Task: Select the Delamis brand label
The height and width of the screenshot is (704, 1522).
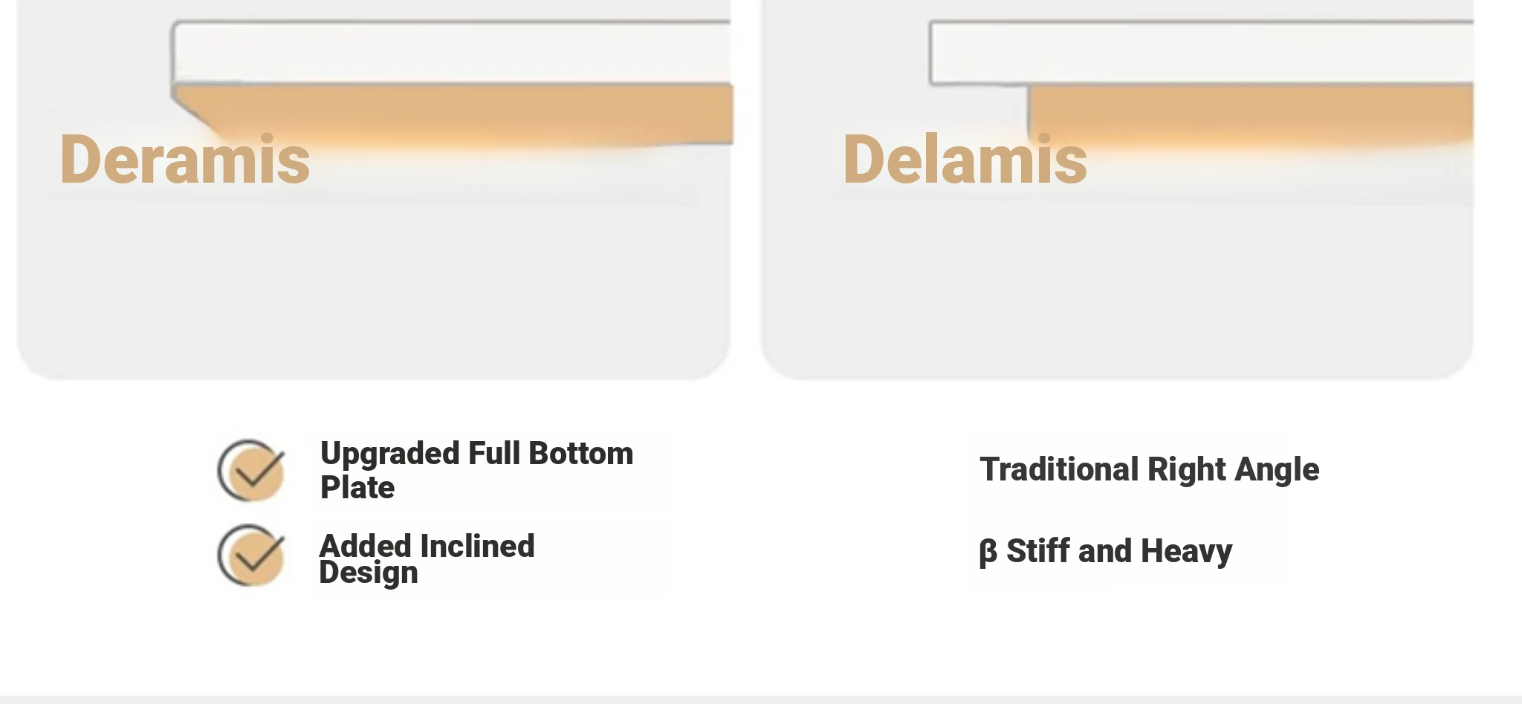Action: pos(965,160)
